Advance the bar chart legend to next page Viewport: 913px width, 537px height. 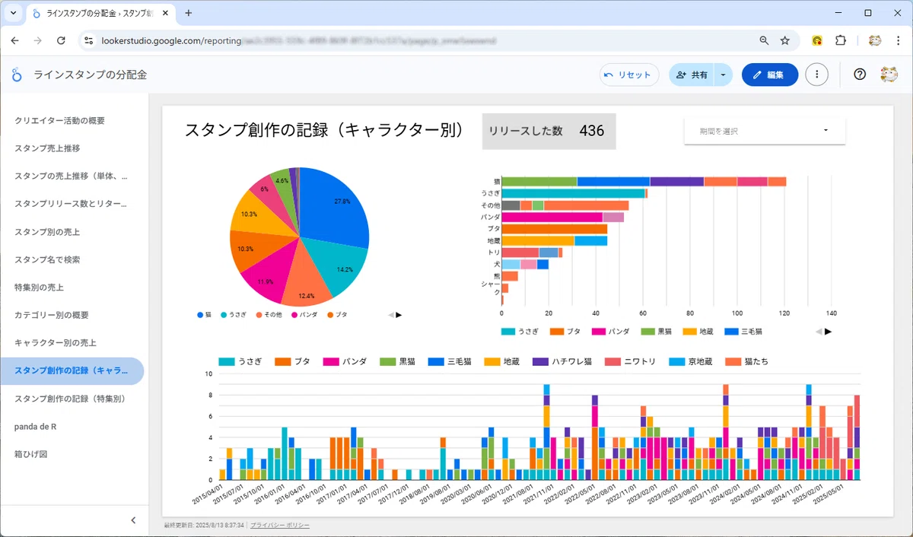(829, 332)
